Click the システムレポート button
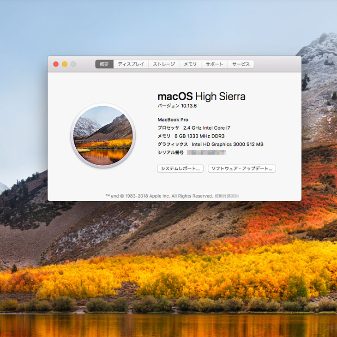Viewport: 337px width, 337px height. point(181,168)
